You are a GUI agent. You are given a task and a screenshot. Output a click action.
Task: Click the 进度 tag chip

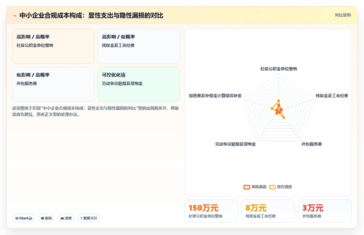point(66,218)
